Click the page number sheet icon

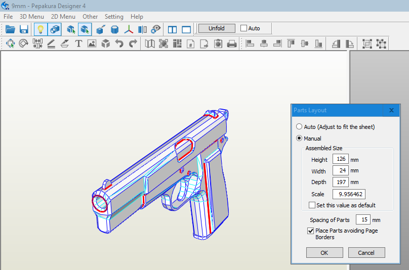(x=191, y=44)
